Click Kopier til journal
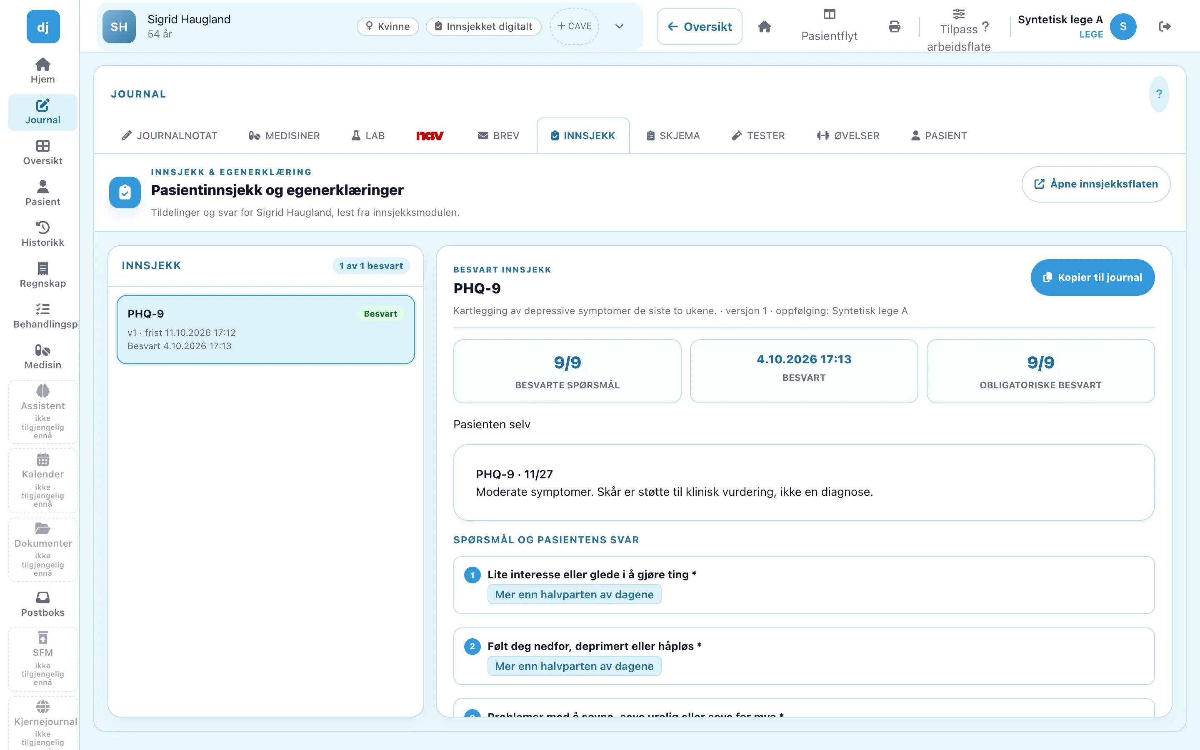The image size is (1200, 750). 1092,277
